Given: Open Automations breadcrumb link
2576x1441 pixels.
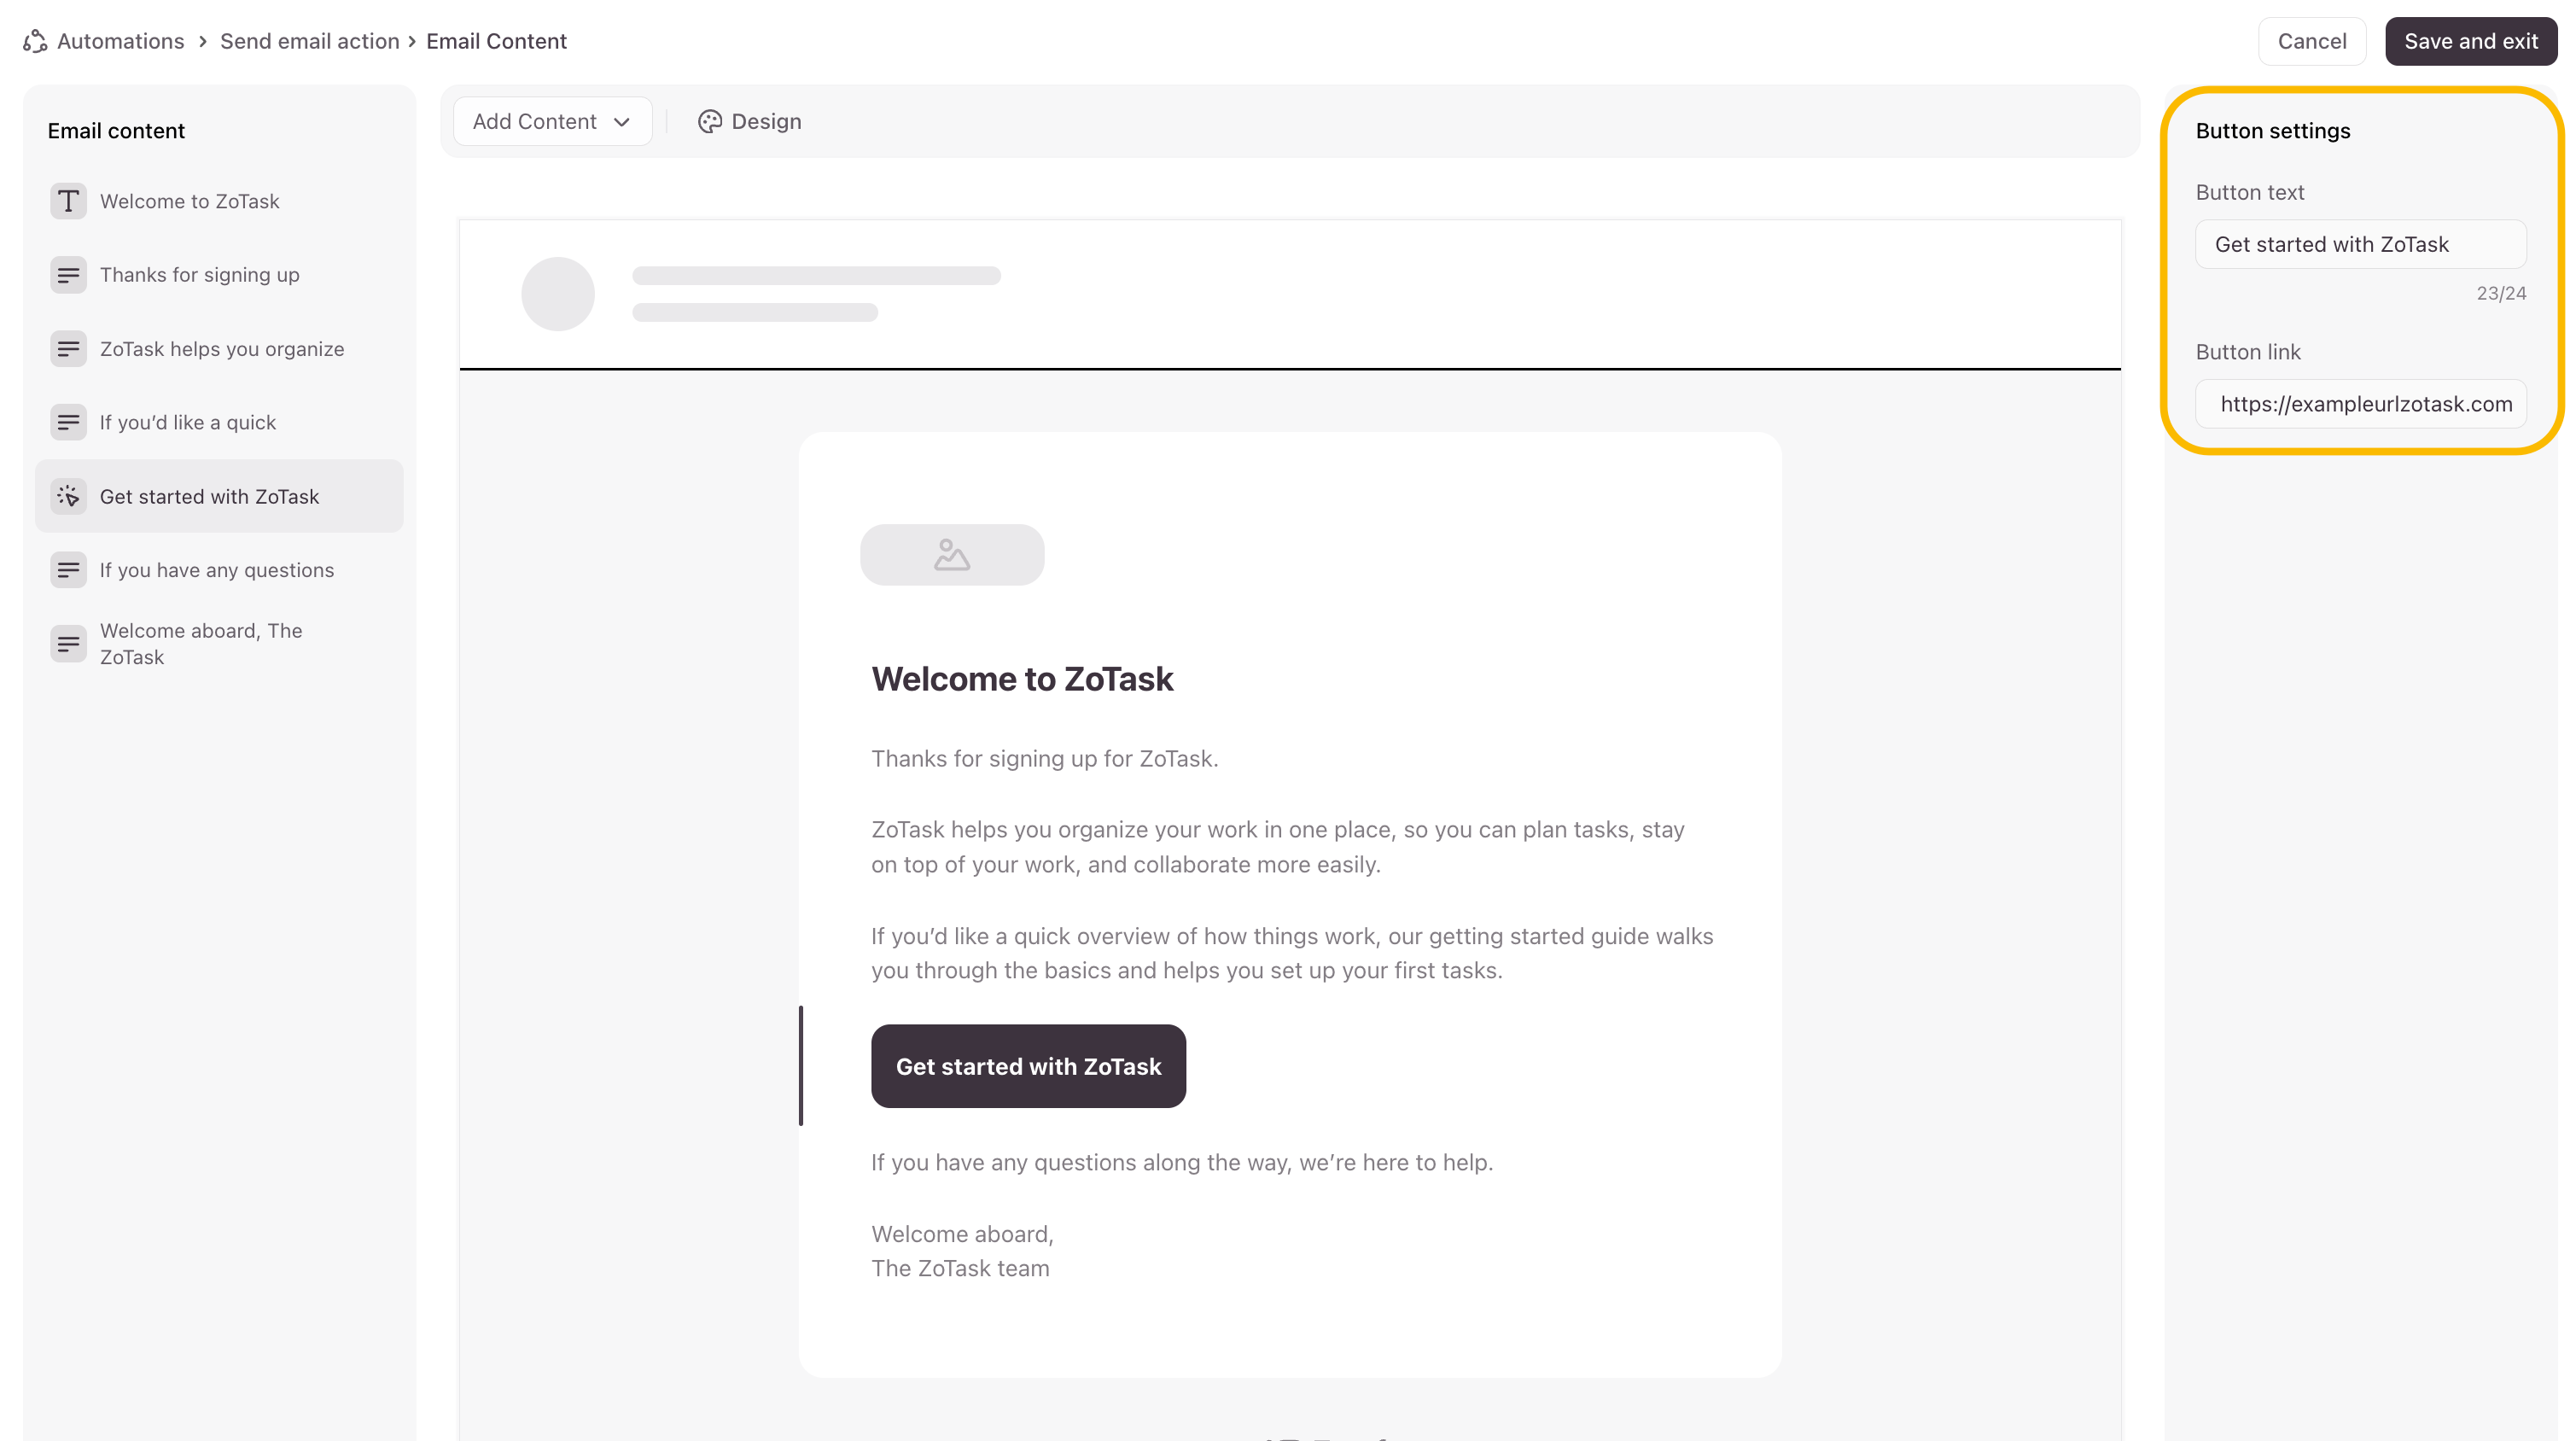Looking at the screenshot, I should click(120, 41).
